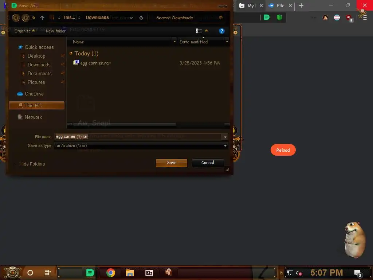
Task: Open the Organize menu
Action: point(24,31)
